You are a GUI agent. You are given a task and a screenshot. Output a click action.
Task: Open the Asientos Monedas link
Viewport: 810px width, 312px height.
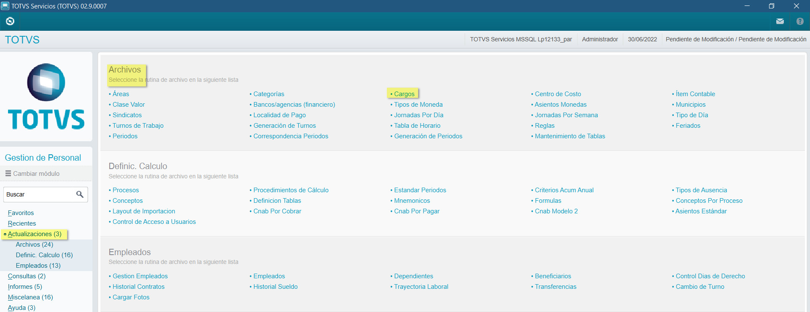561,105
